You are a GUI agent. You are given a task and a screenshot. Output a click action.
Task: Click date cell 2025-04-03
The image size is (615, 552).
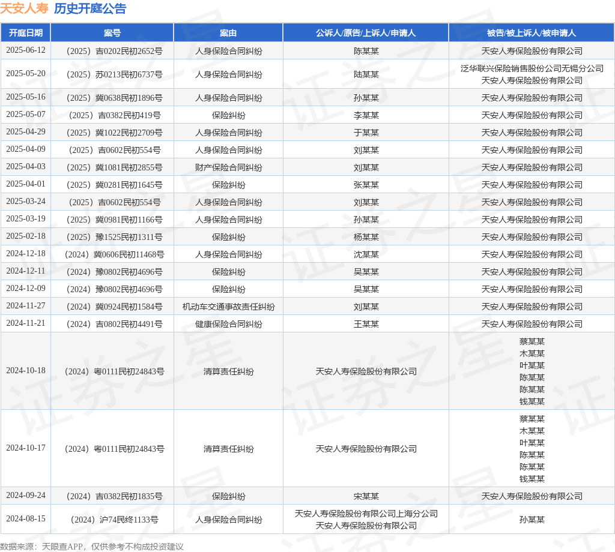[x=26, y=167]
